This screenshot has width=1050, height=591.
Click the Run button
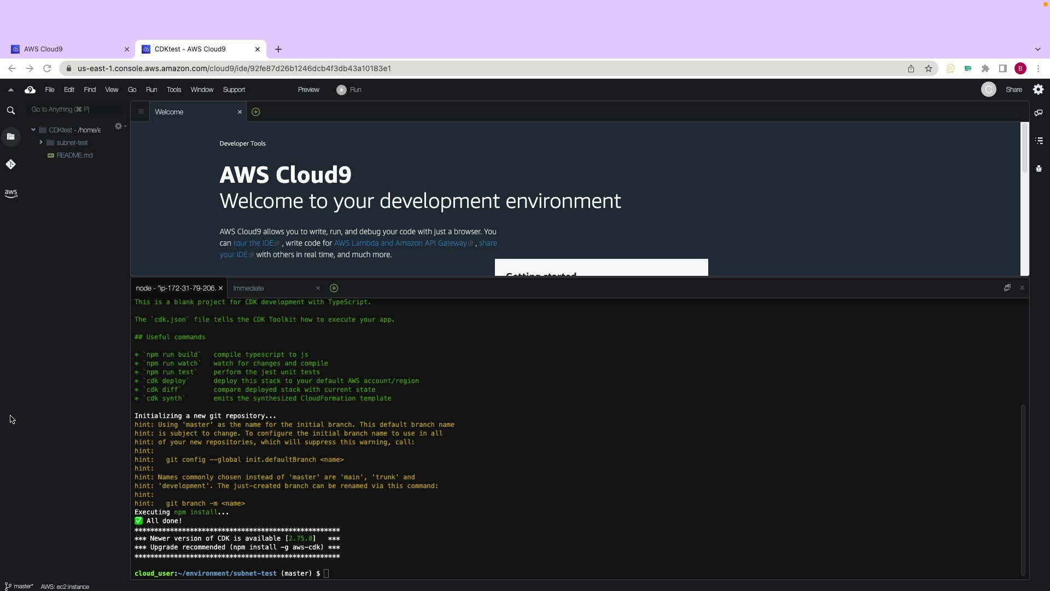[349, 90]
